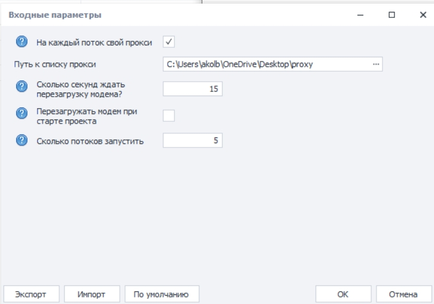Minimize the Входные параметры window

click(x=360, y=15)
